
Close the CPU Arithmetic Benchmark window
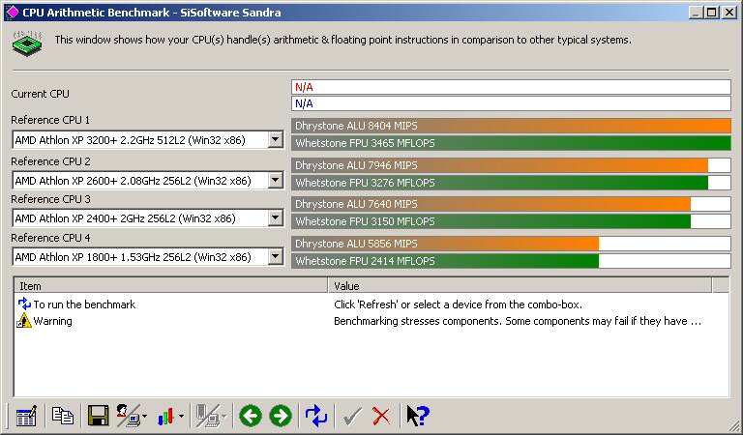point(729,13)
